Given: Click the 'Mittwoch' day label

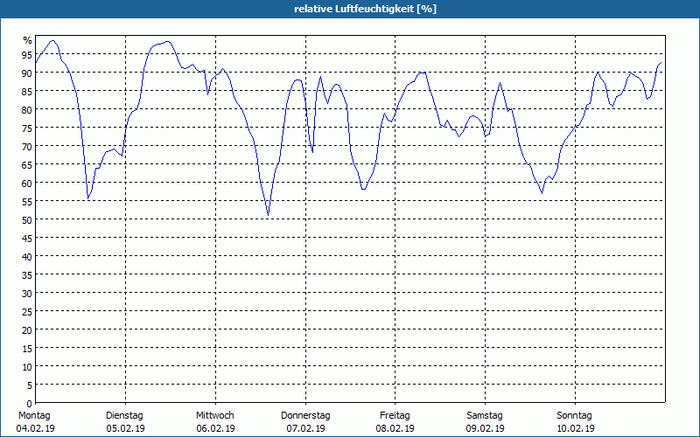Looking at the screenshot, I should click(x=214, y=416).
